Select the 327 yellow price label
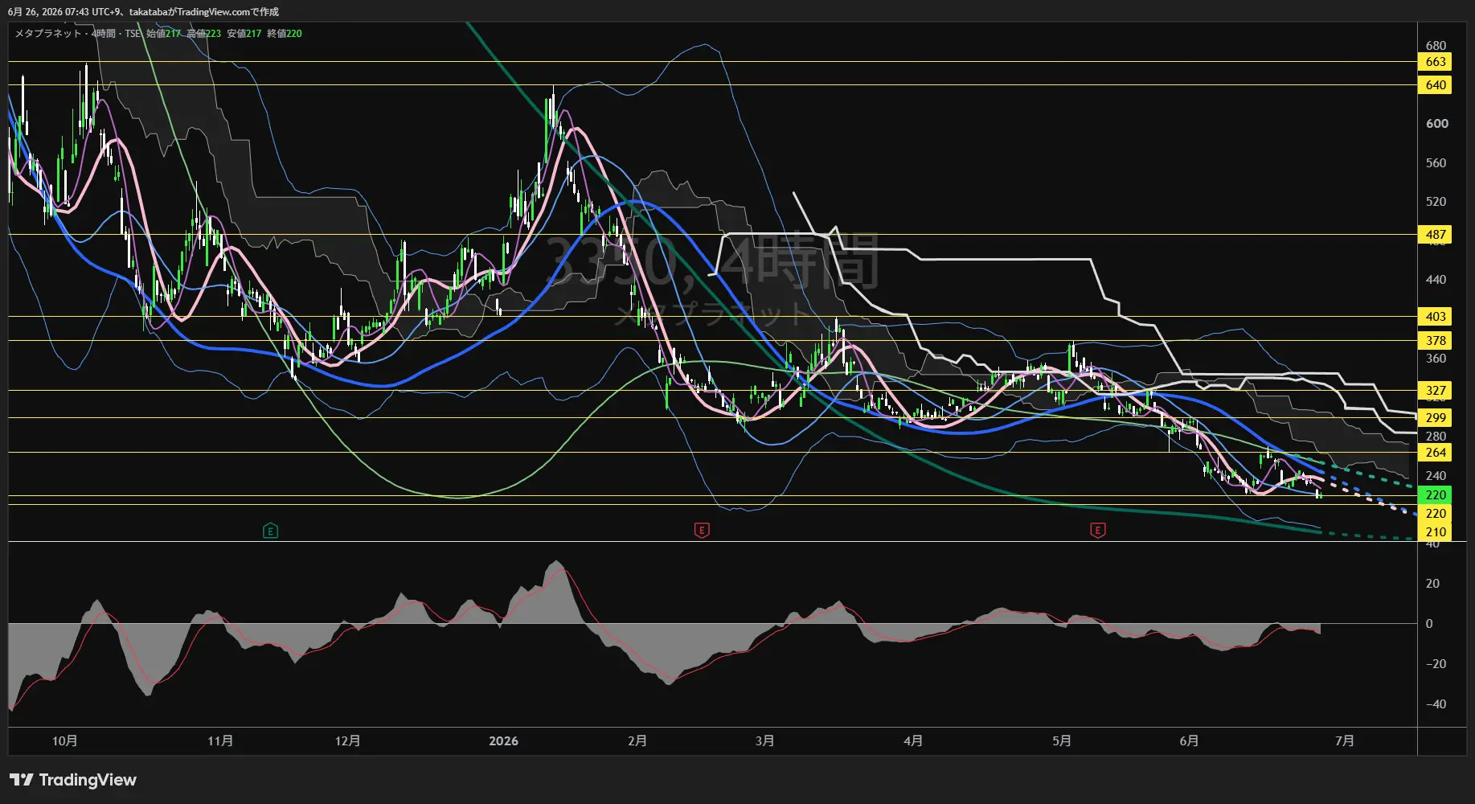The width and height of the screenshot is (1475, 804). pyautogui.click(x=1435, y=391)
